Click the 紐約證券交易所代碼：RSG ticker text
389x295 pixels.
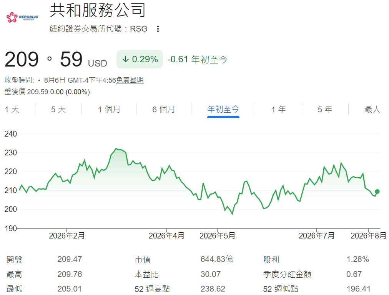click(98, 29)
